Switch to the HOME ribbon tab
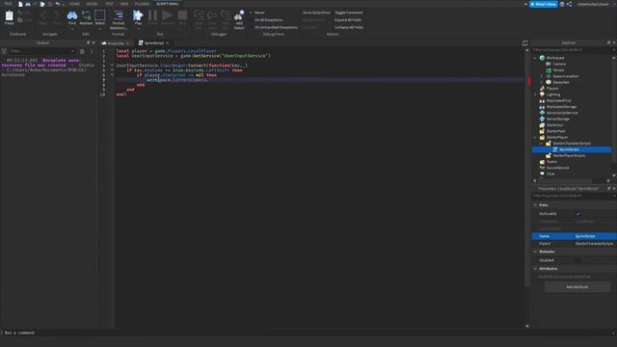The height and width of the screenshot is (347, 617). 74,4
